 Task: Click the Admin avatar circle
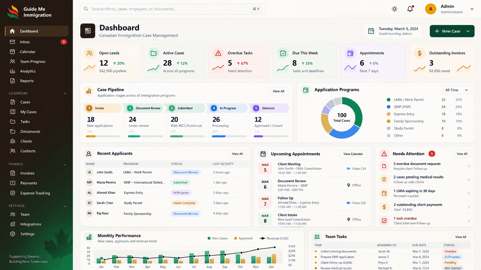coord(431,9)
